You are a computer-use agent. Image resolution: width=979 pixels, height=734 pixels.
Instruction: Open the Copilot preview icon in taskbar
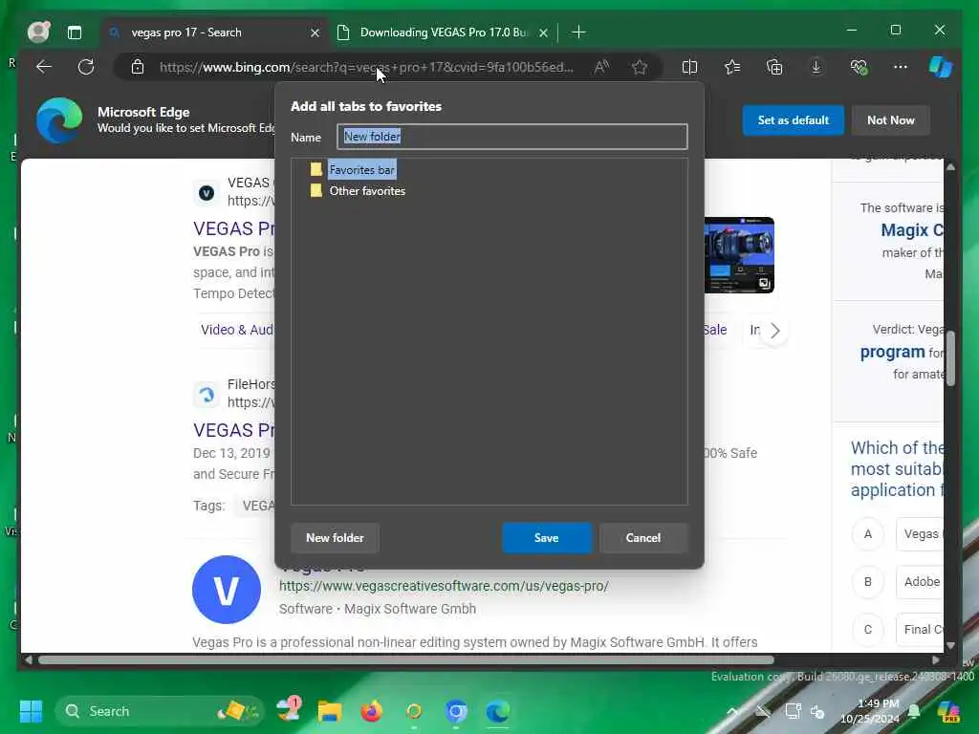pyautogui.click(x=948, y=711)
